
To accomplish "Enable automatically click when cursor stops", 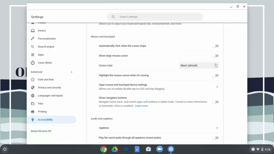I will (216, 46).
